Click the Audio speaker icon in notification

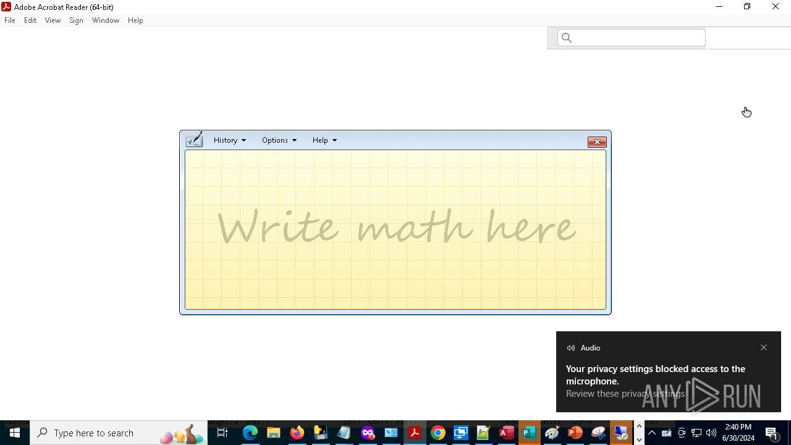(571, 348)
